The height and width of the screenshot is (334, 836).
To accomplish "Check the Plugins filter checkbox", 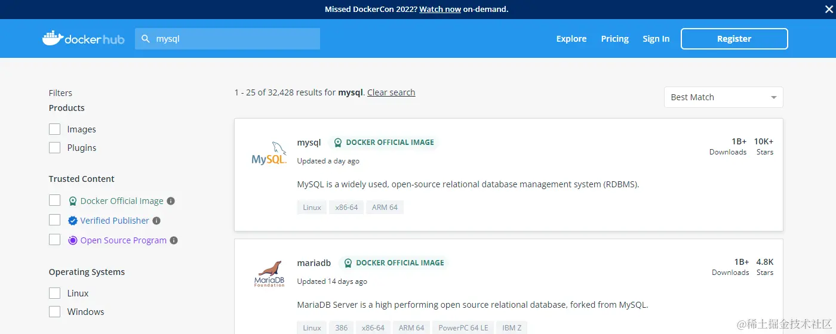I will [55, 148].
